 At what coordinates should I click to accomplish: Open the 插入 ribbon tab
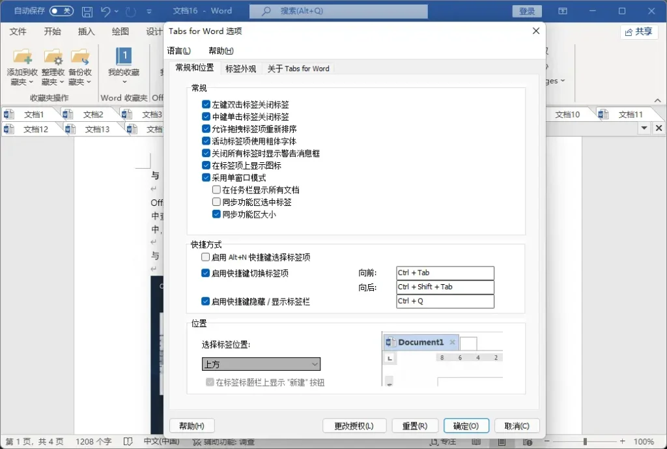pyautogui.click(x=87, y=31)
